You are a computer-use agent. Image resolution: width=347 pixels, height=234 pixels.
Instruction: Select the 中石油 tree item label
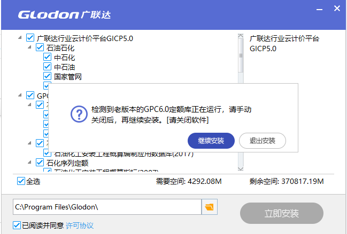click(64, 67)
